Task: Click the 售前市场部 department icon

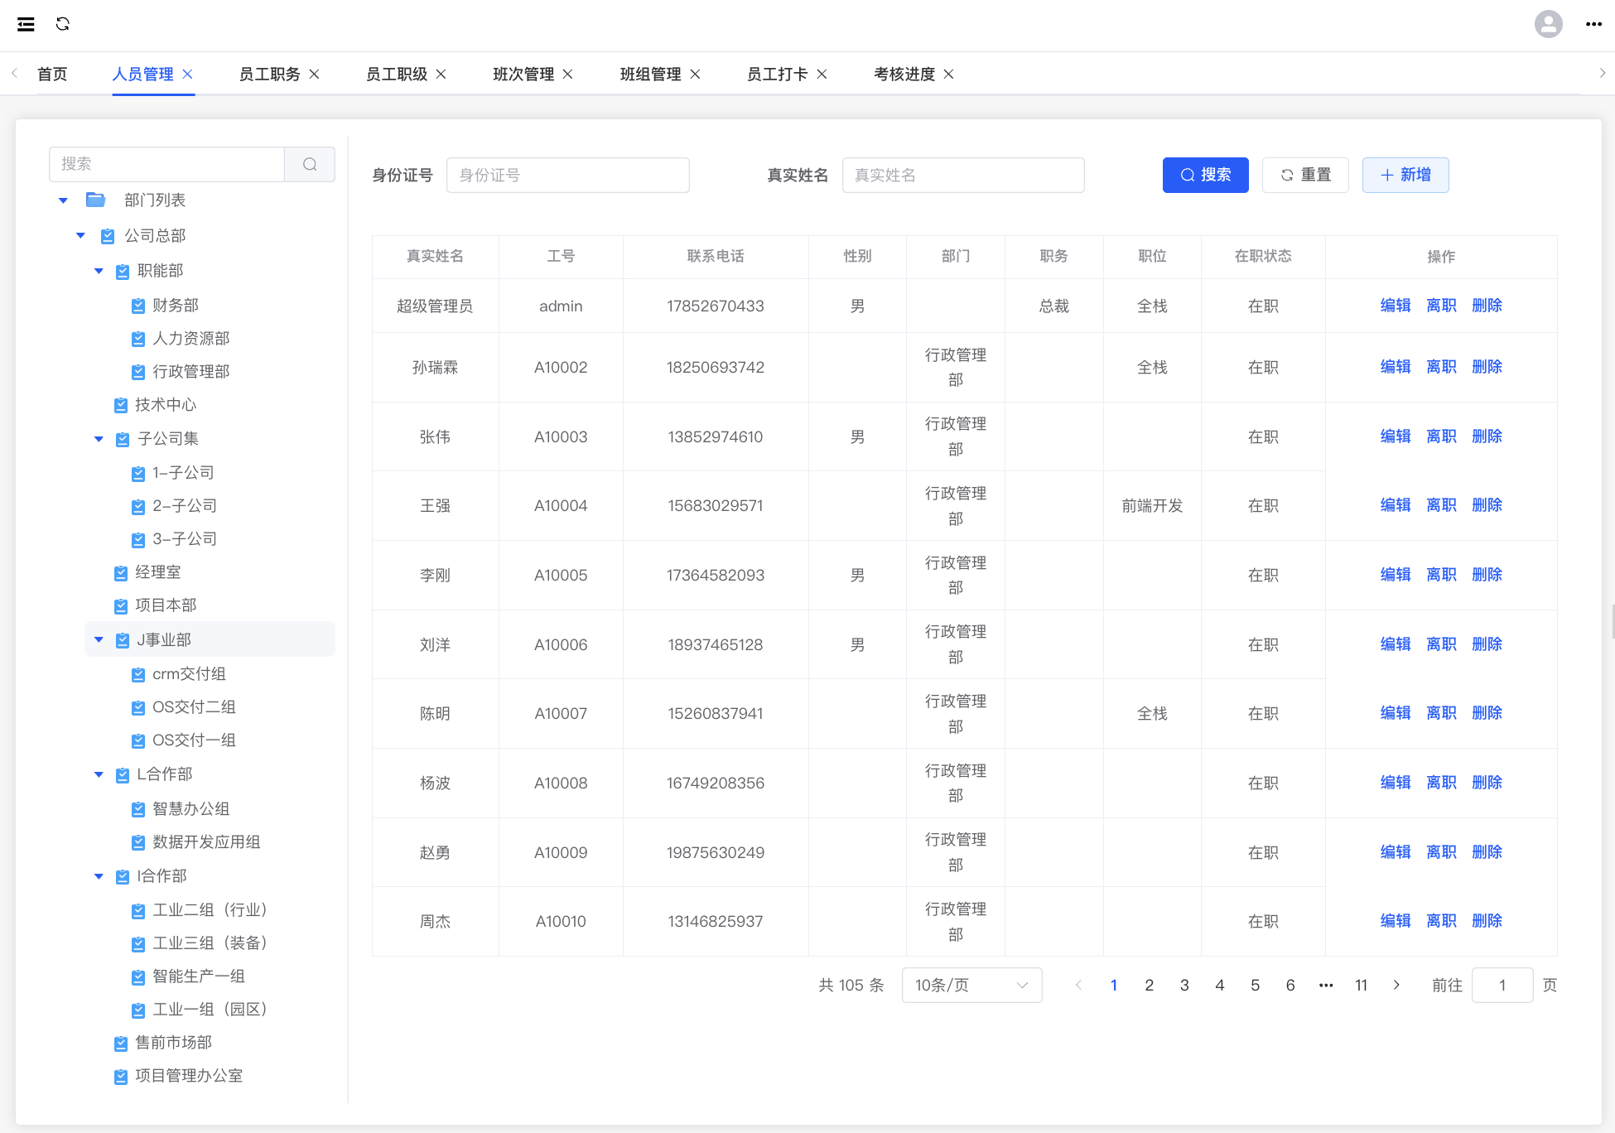Action: (x=121, y=1043)
